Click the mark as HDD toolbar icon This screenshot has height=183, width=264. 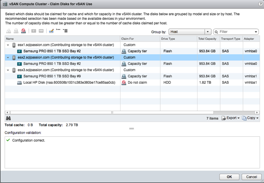coord(41,31)
